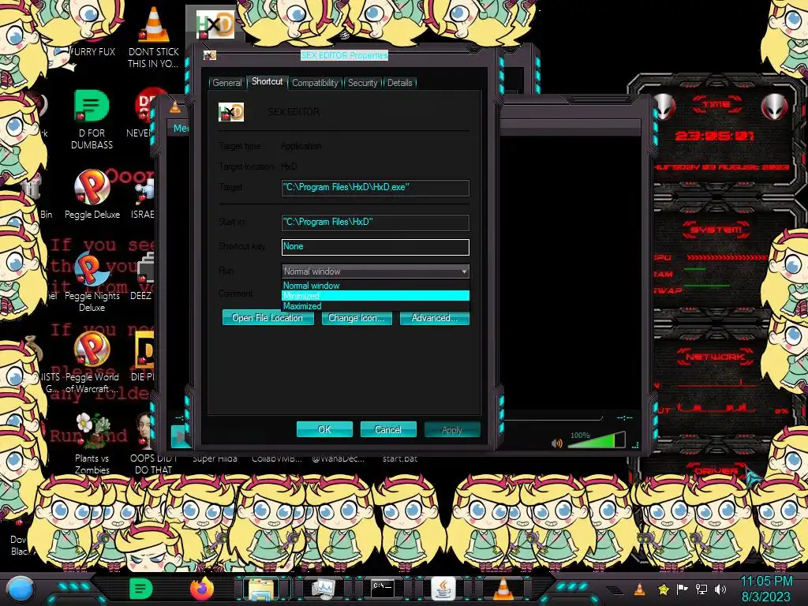
Task: Launch Firefox from the taskbar
Action: pos(202,589)
